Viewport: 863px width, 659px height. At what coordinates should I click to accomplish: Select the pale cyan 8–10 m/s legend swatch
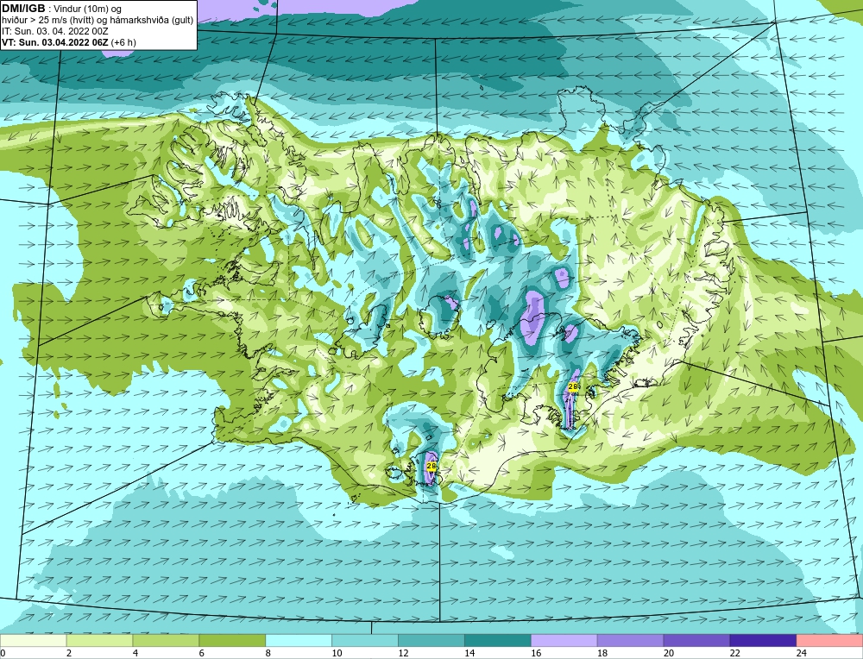(299, 641)
